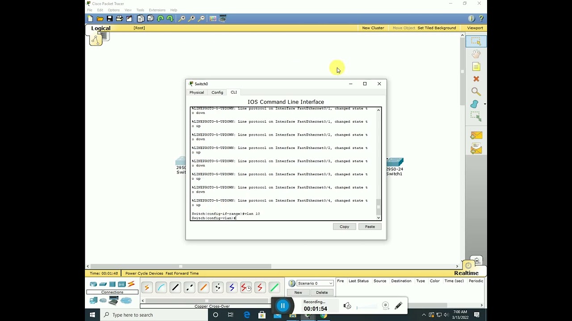Expand Draw tool options arrow
The height and width of the screenshot is (321, 572).
[x=485, y=104]
